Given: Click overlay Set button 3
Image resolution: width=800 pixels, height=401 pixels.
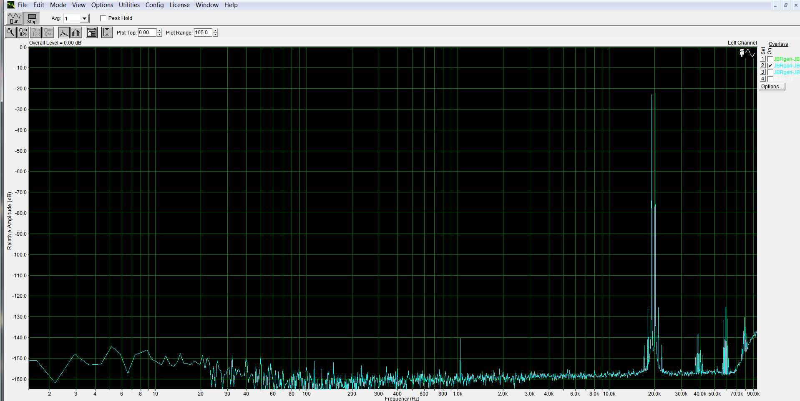Looking at the screenshot, I should point(762,72).
